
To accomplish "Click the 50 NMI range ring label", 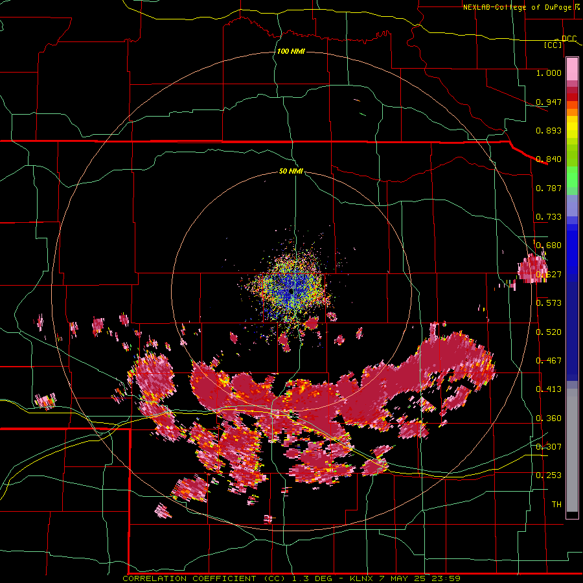I will (291, 171).
